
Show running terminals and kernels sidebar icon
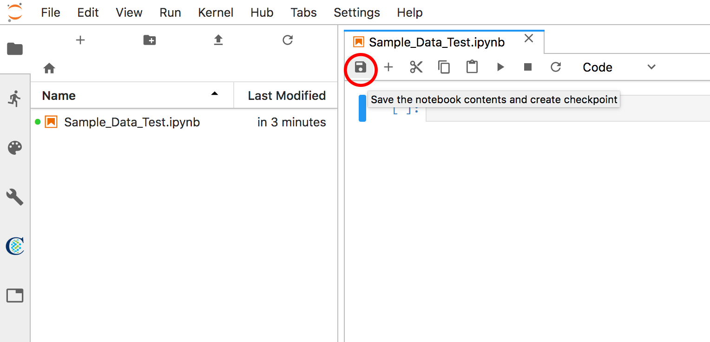[15, 98]
